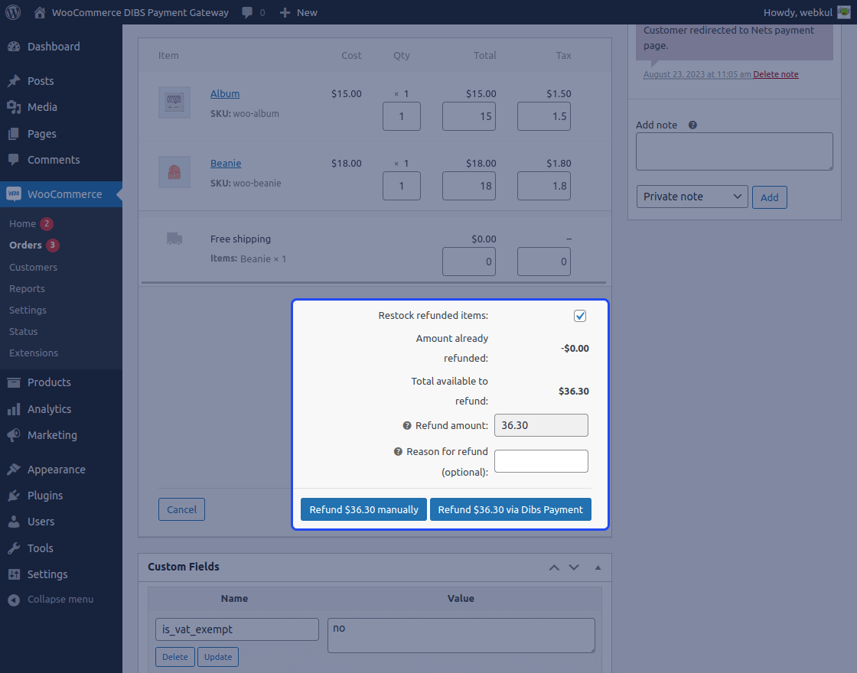Collapse the Custom Fields panel triangle

pos(598,567)
